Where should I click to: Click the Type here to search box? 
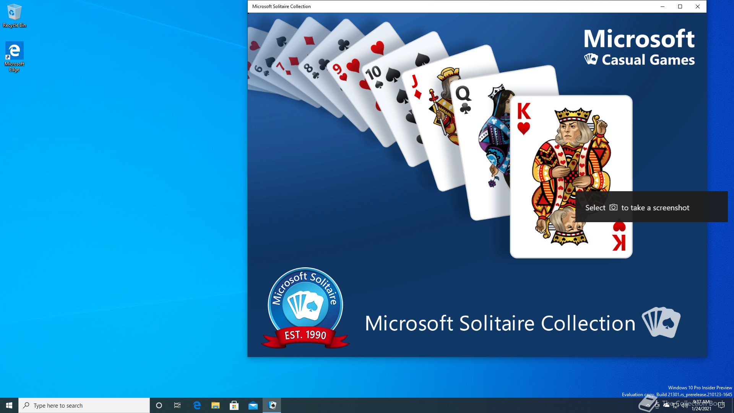point(84,405)
